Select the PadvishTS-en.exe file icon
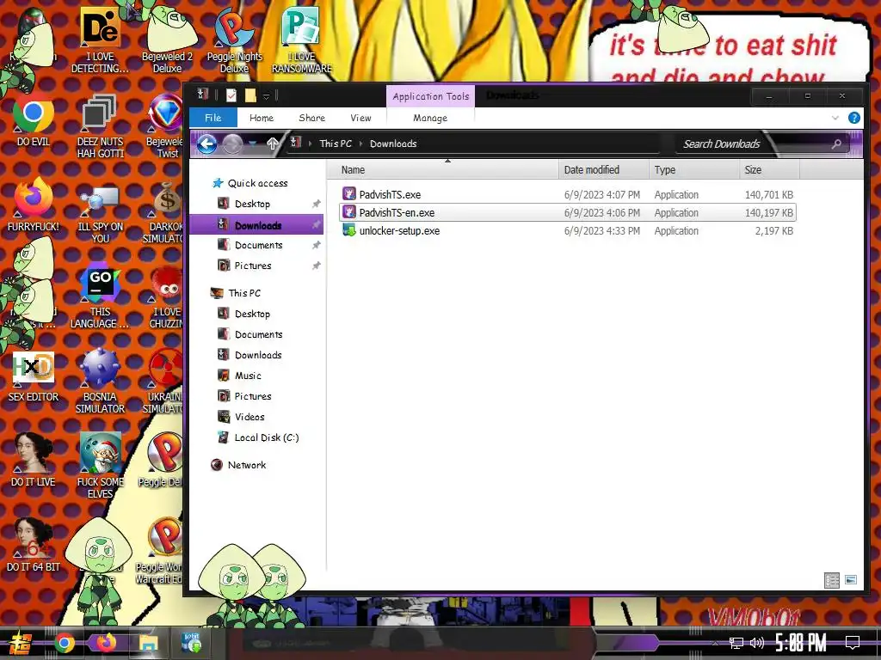 pos(349,212)
